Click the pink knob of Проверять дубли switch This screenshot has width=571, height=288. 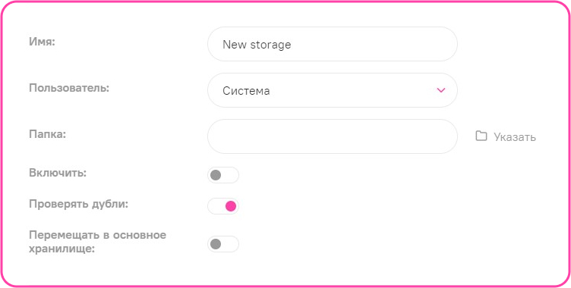point(231,207)
